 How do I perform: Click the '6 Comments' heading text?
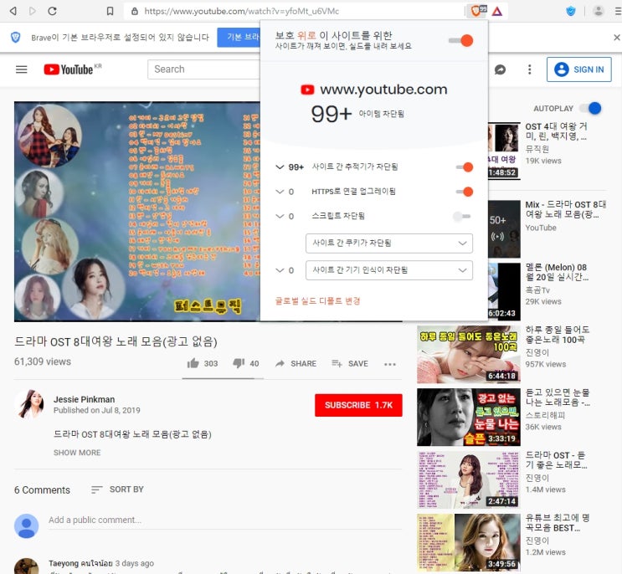42,490
